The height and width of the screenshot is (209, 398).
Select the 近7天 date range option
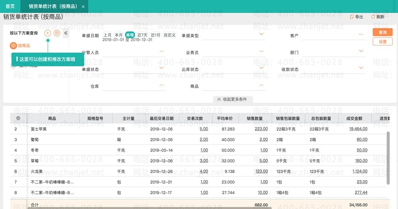142,35
